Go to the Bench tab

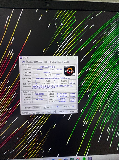pos(60,62)
